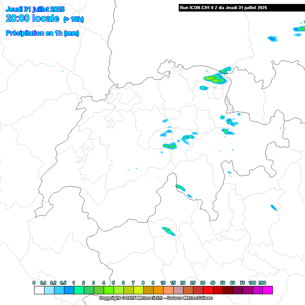Click the legend value label '0.5'
Screen dimensions: 305x305
click(63, 283)
